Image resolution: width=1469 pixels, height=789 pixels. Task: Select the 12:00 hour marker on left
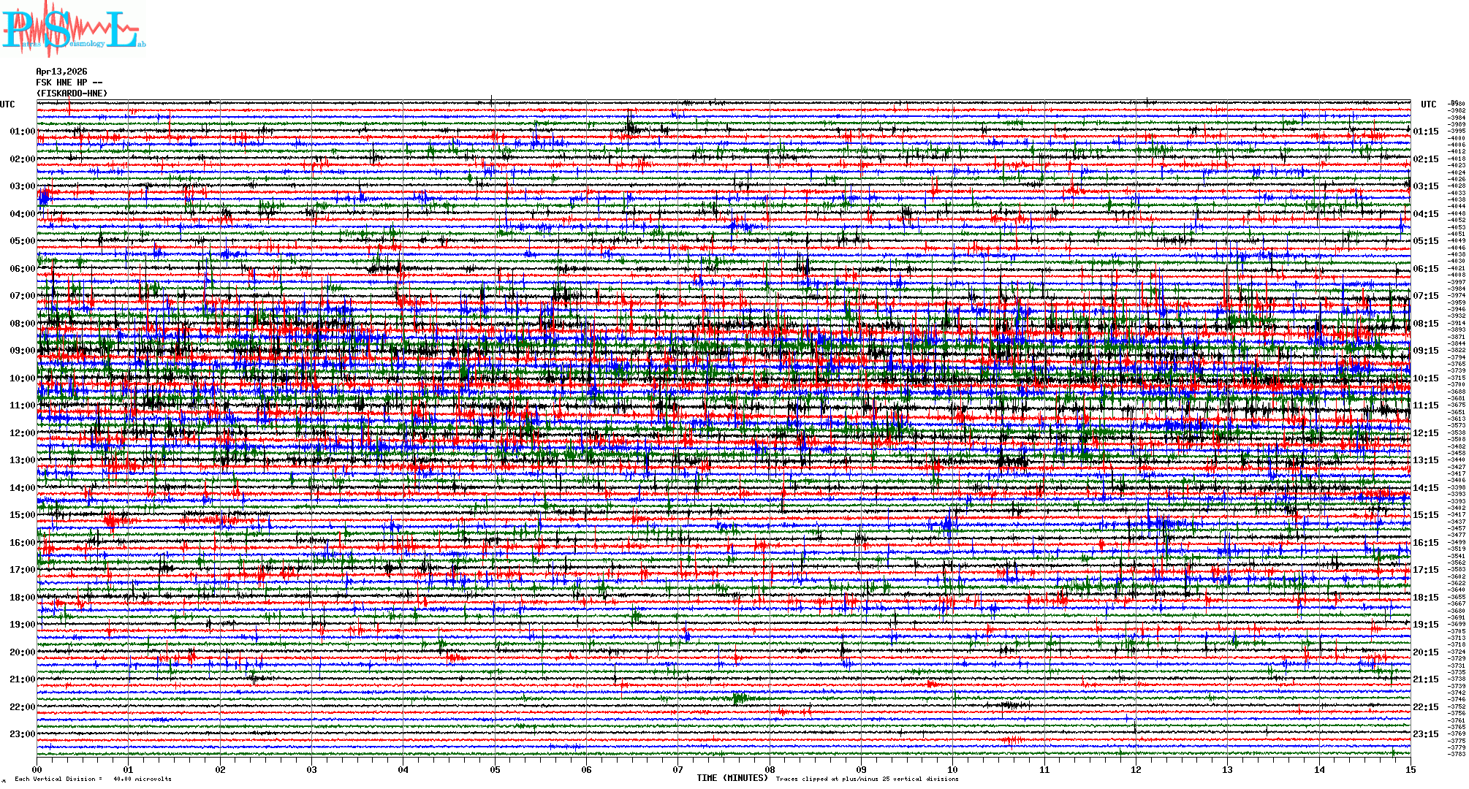[x=22, y=433]
